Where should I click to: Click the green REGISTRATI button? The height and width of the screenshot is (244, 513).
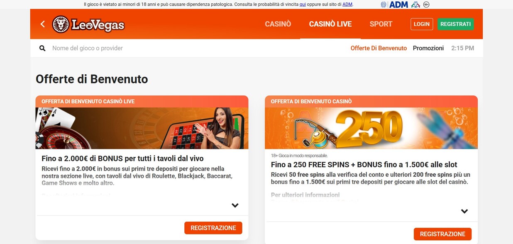[x=455, y=24]
